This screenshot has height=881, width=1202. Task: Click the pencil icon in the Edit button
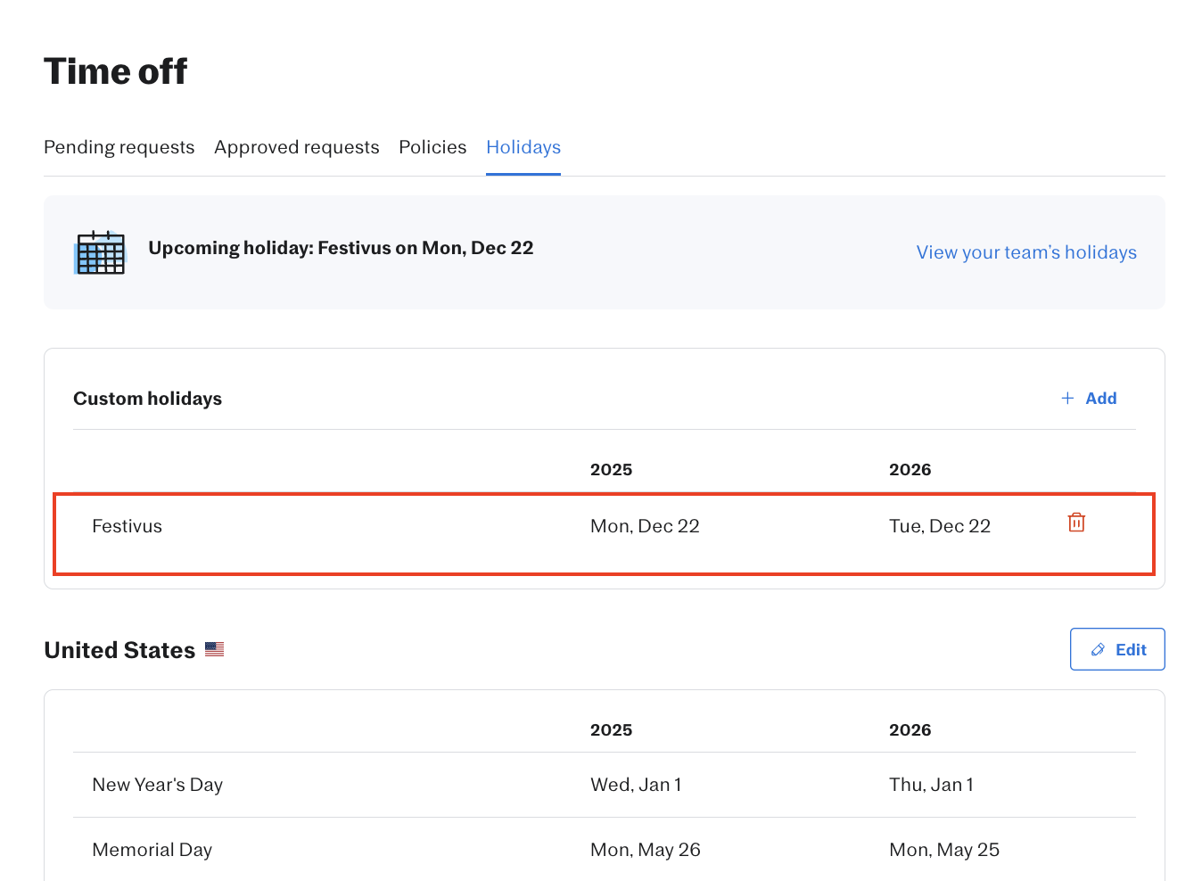[x=1098, y=650]
